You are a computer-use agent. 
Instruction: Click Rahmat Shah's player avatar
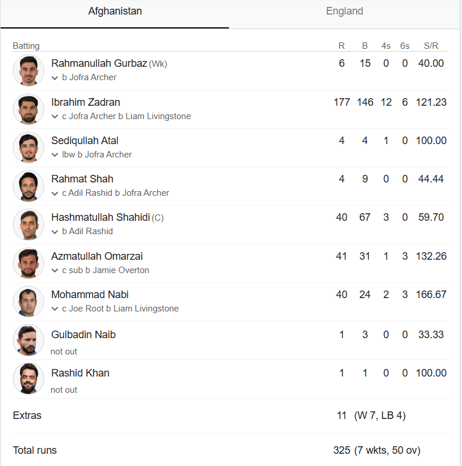click(28, 186)
